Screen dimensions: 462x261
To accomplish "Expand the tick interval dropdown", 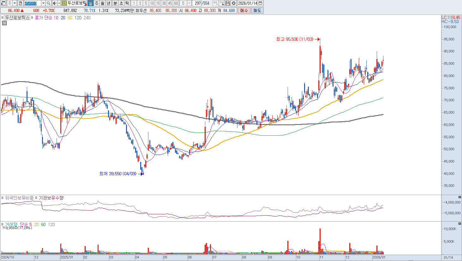I will pyautogui.click(x=189, y=3).
